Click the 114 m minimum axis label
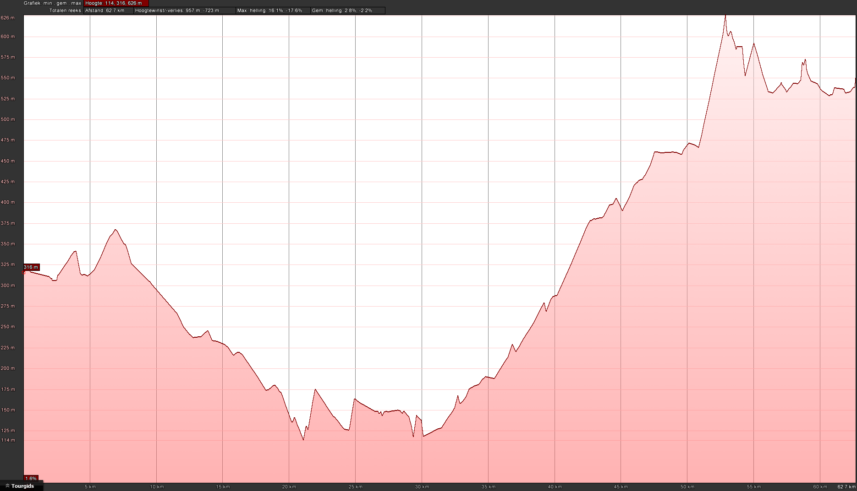Image resolution: width=857 pixels, height=491 pixels. click(x=8, y=440)
